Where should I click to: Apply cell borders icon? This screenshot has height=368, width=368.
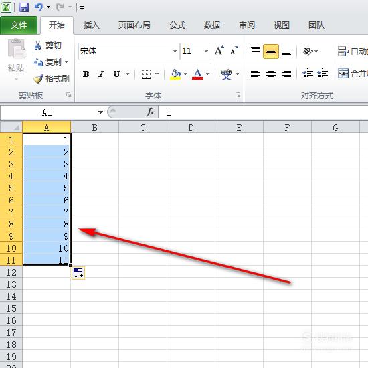point(146,74)
